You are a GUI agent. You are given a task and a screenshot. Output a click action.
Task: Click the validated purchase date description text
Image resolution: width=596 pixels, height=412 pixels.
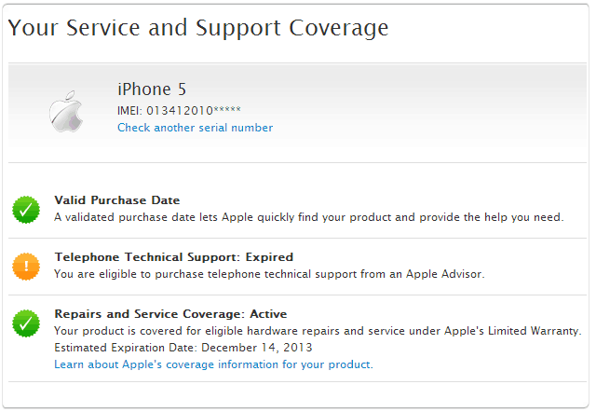(308, 217)
